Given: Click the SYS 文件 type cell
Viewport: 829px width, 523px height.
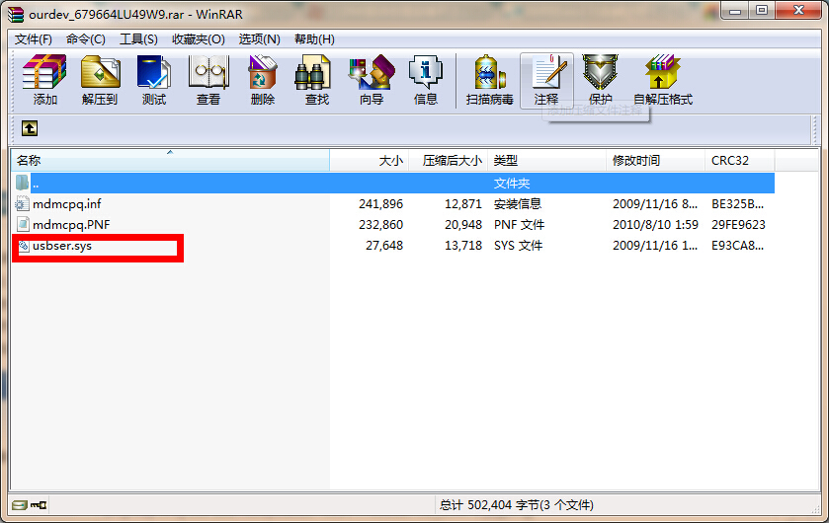Looking at the screenshot, I should 518,246.
